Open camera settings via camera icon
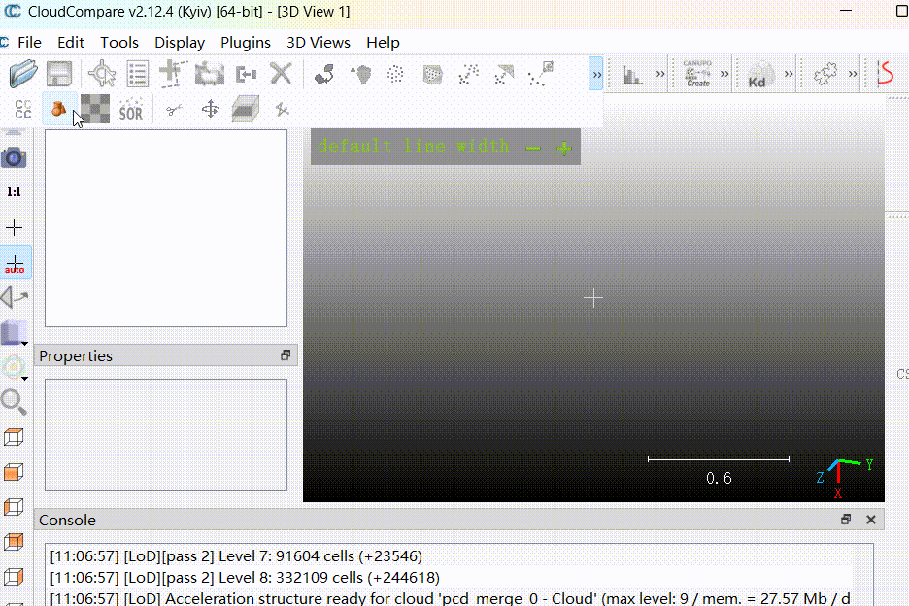Screen dimensions: 909x606 pos(14,157)
